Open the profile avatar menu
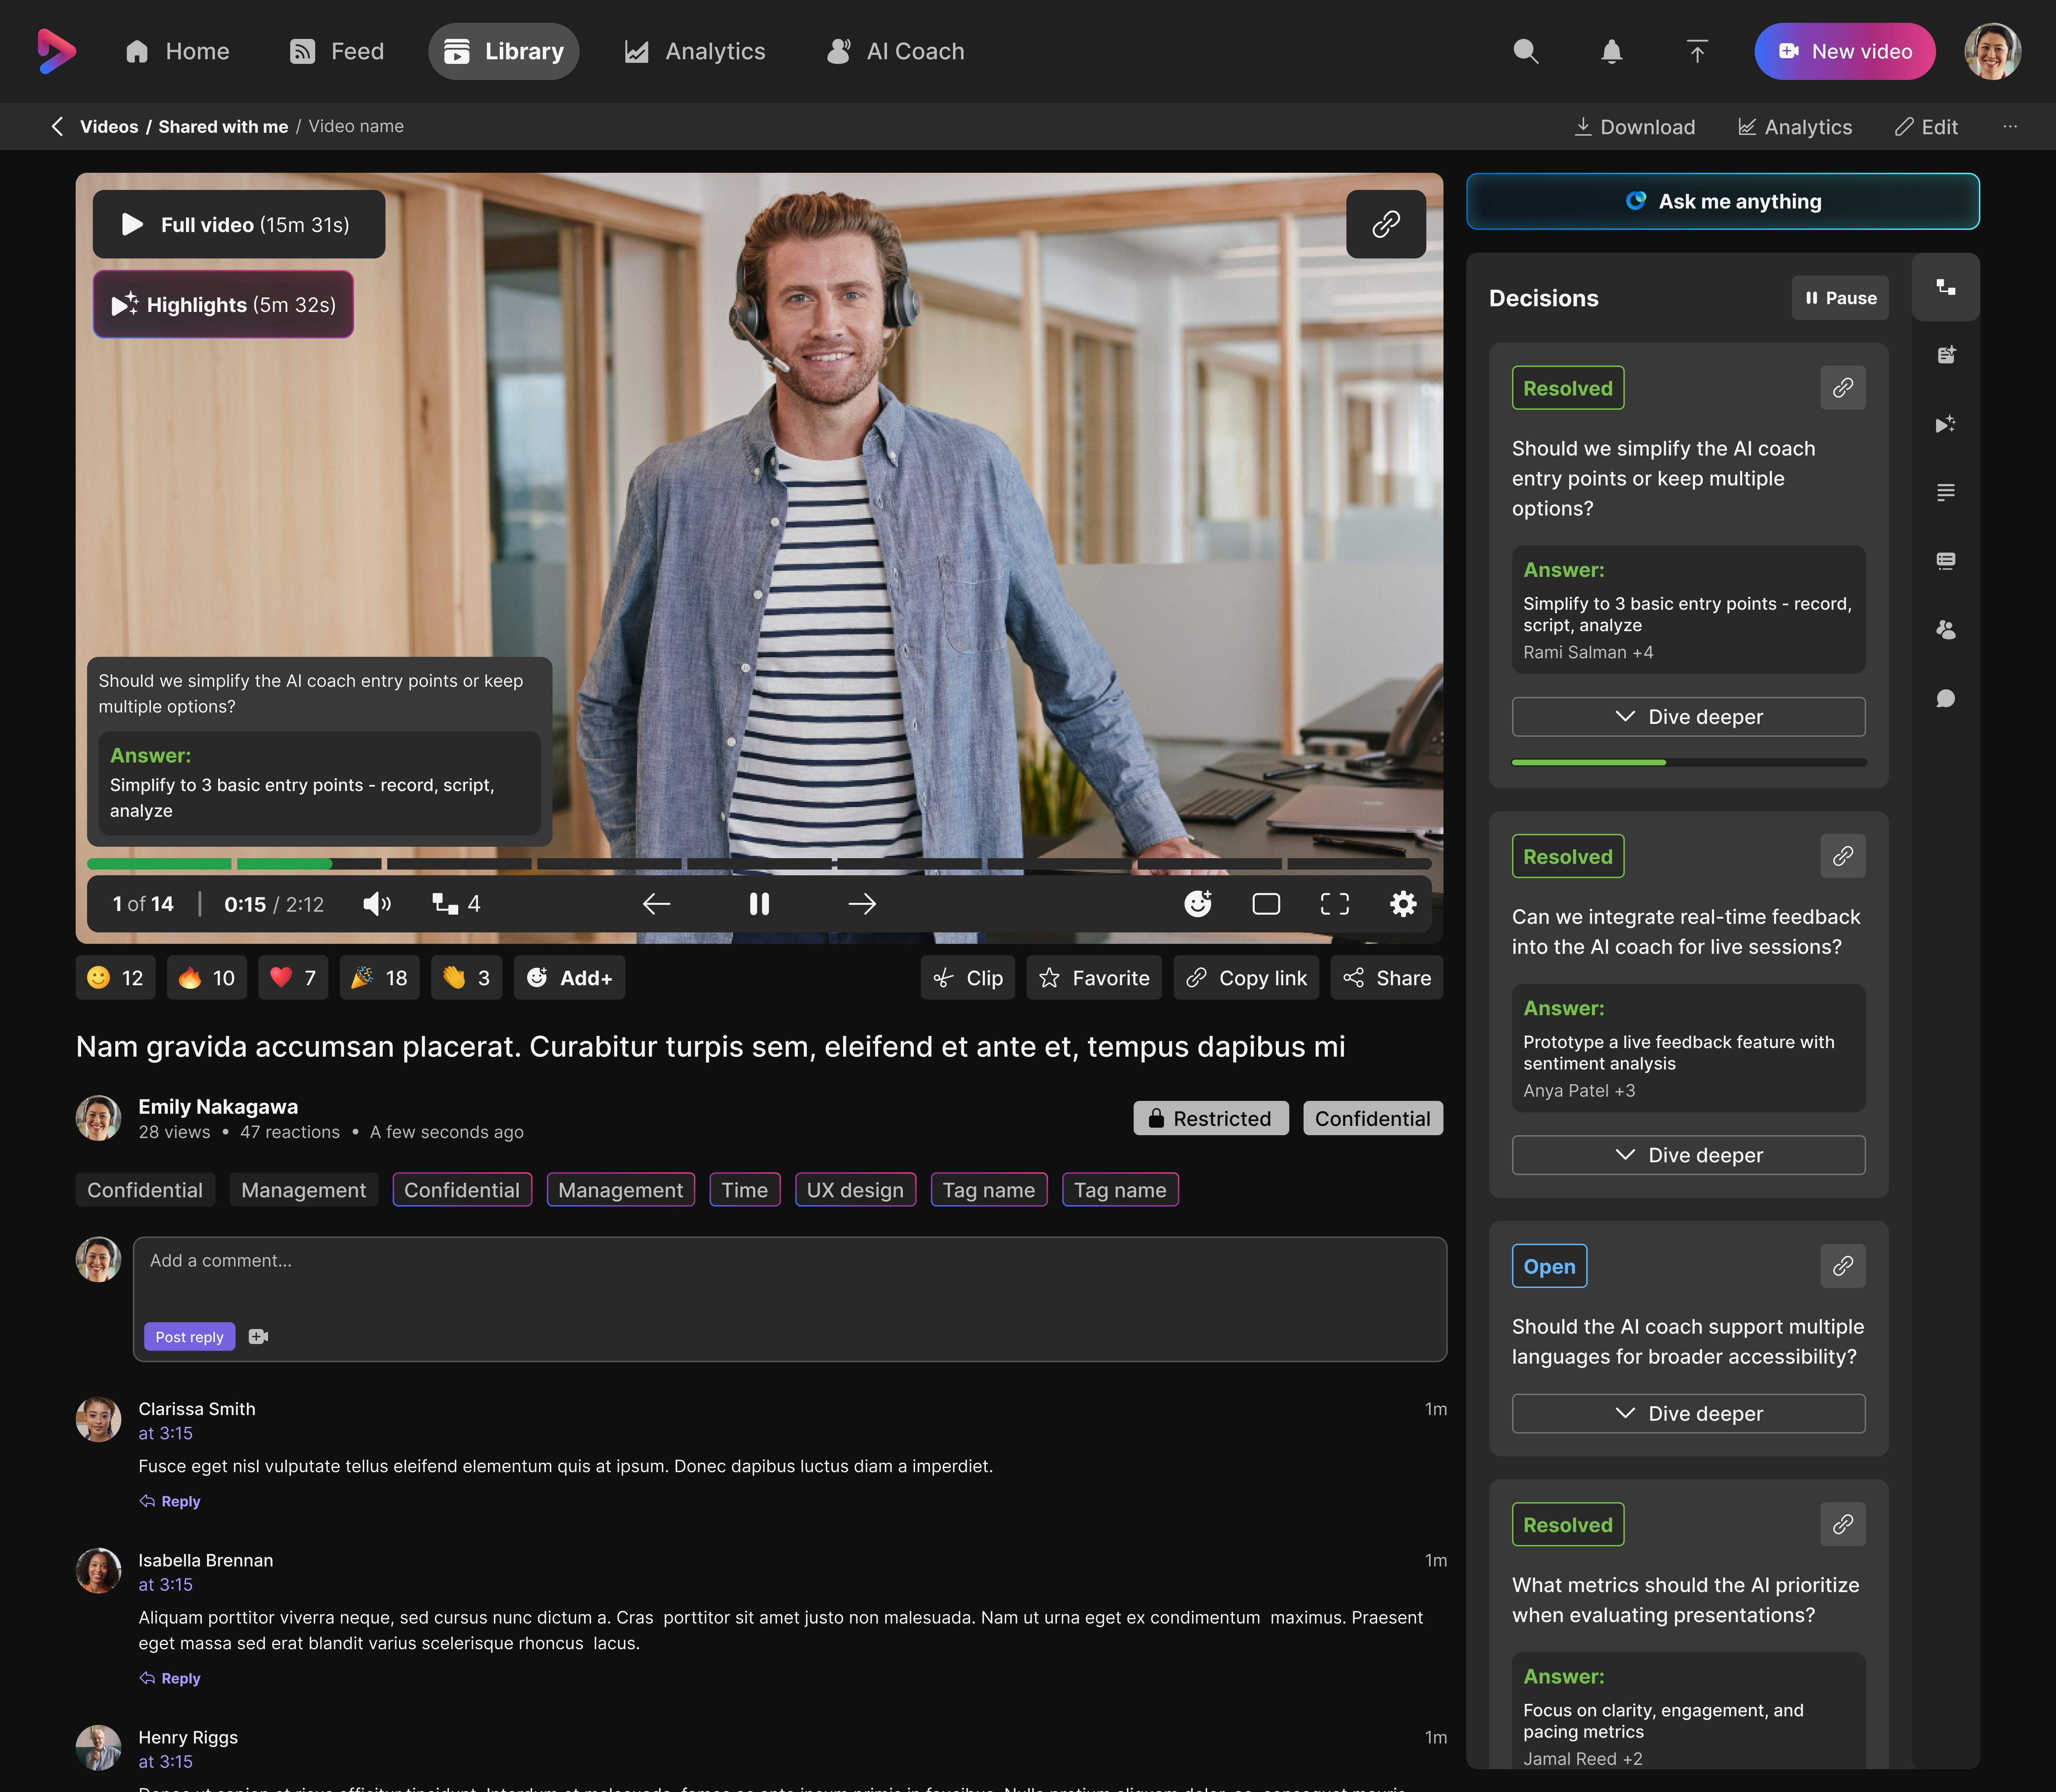2056x1792 pixels. [1992, 51]
